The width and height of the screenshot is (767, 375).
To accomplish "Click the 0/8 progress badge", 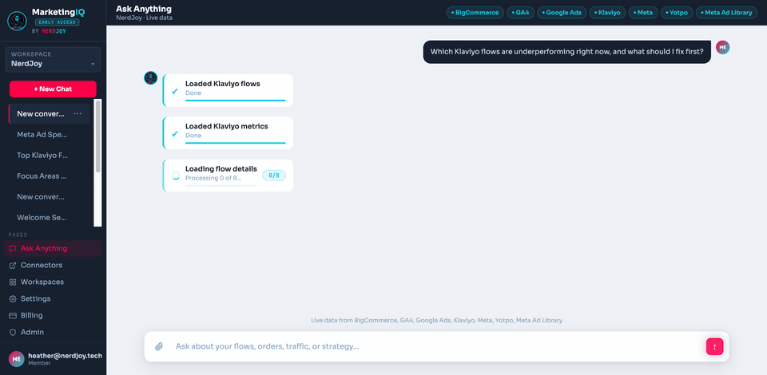I will click(x=274, y=176).
